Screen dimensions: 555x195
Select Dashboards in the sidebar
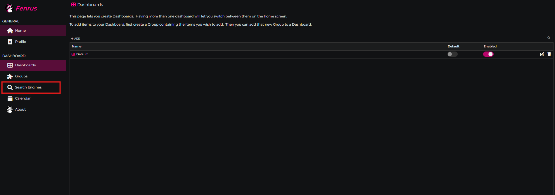pos(25,65)
